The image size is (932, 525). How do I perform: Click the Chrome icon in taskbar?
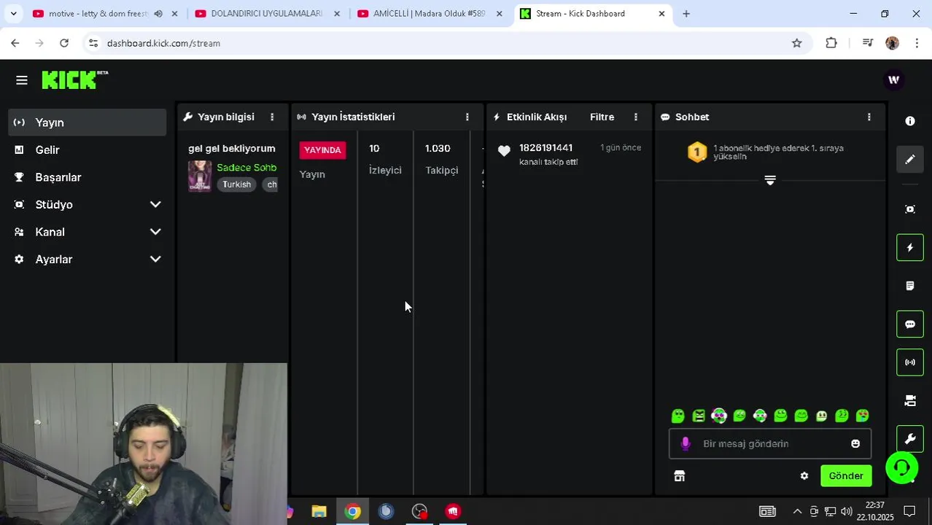click(x=353, y=512)
